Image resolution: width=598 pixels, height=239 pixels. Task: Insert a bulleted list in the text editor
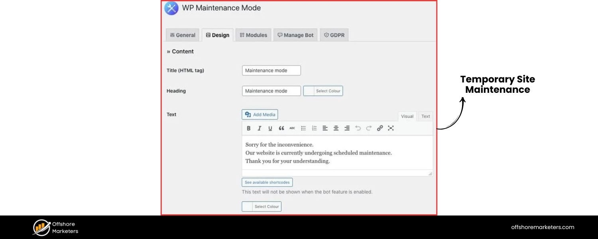tap(303, 128)
